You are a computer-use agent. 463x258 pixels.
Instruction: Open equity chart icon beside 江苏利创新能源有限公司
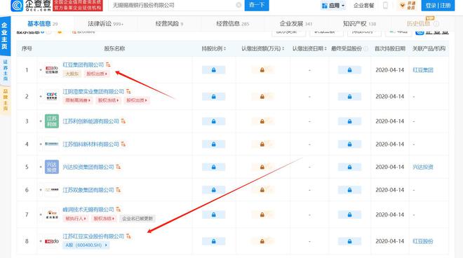(123, 121)
